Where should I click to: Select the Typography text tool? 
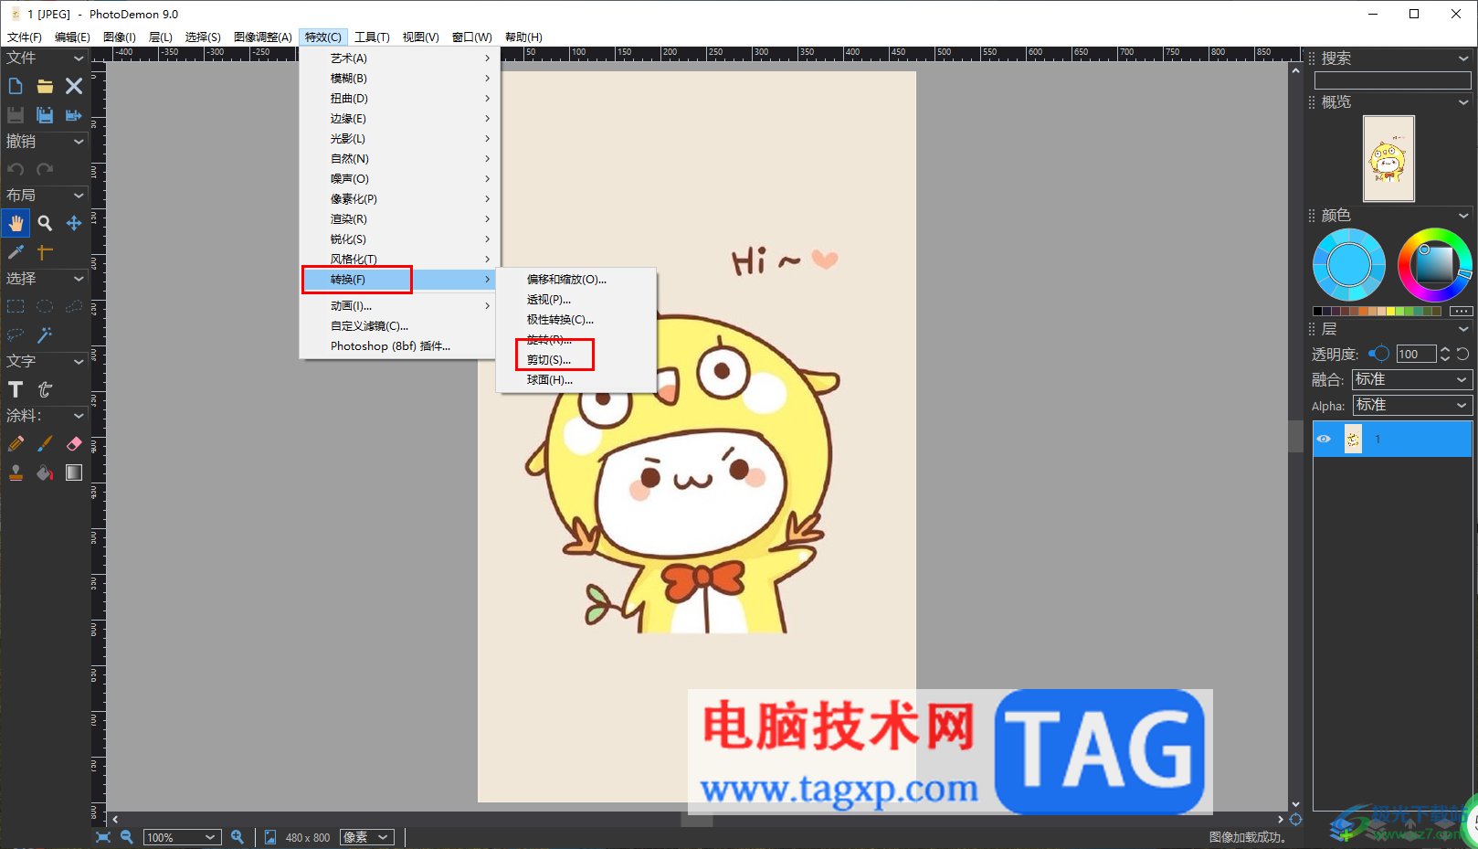click(x=45, y=389)
